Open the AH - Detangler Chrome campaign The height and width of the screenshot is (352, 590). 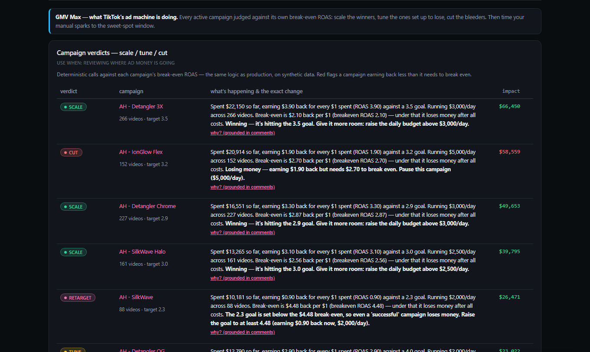(x=147, y=206)
